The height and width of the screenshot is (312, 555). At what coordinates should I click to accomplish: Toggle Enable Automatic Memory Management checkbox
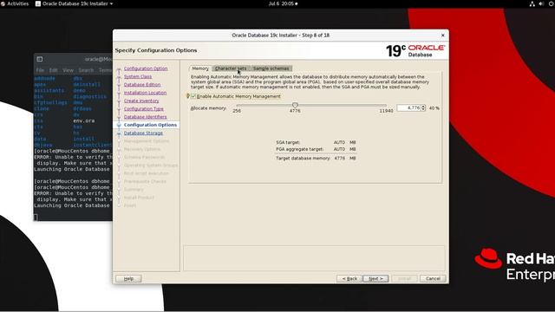pos(193,96)
